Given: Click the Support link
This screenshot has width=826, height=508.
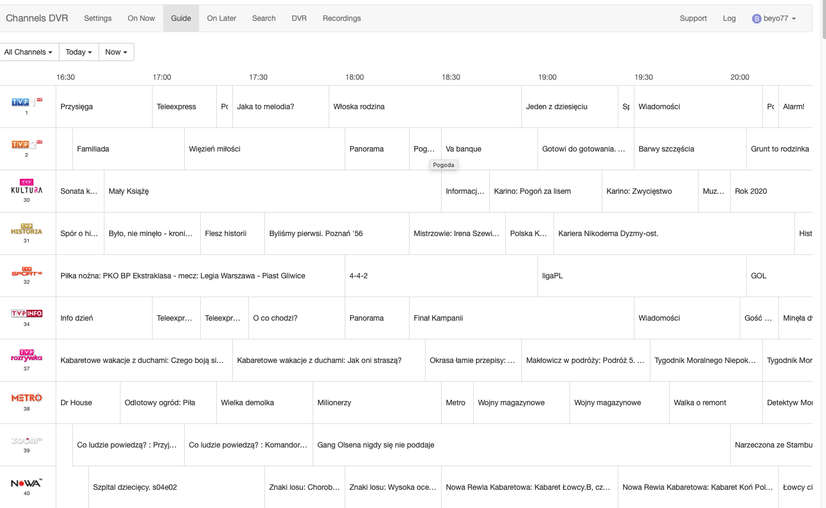Looking at the screenshot, I should pyautogui.click(x=693, y=18).
